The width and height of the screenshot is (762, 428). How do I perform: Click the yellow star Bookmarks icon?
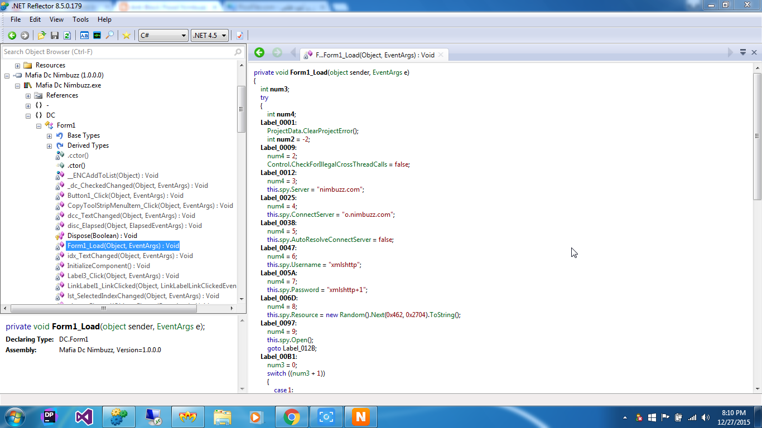(127, 35)
